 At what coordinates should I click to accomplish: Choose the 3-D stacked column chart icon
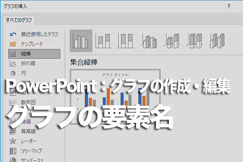coord(172,41)
